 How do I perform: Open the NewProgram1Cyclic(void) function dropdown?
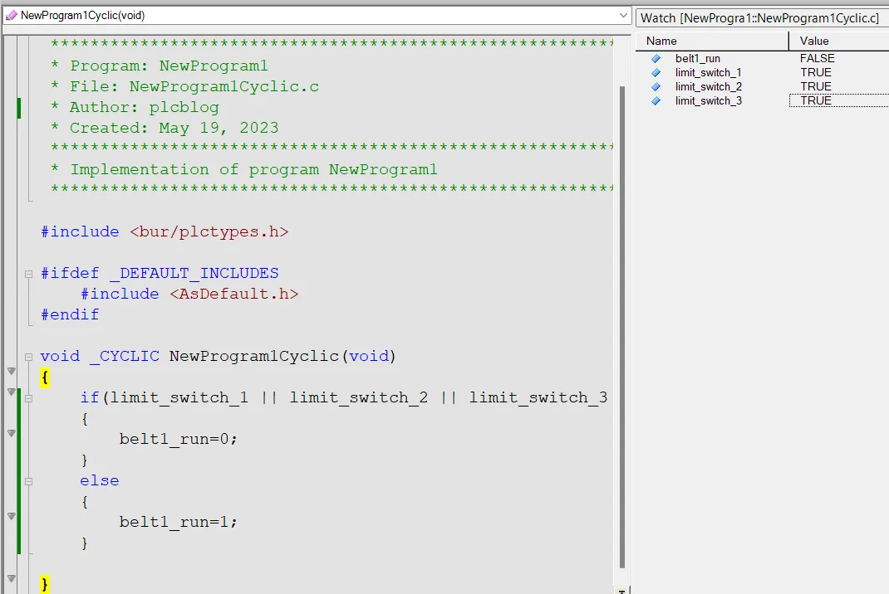(623, 15)
